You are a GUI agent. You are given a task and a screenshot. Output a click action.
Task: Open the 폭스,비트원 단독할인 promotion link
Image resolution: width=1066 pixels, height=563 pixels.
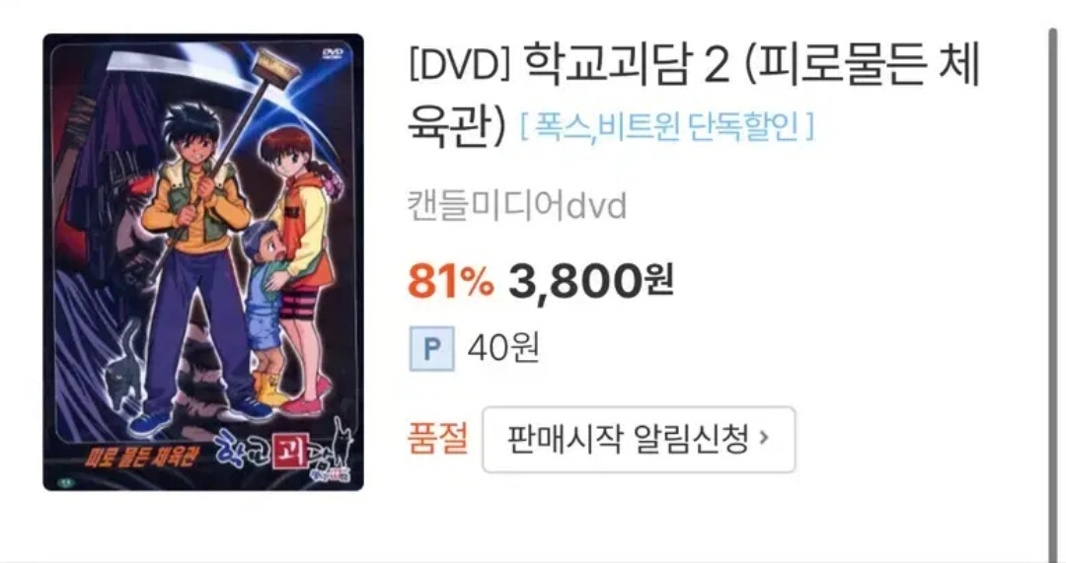[x=666, y=125]
